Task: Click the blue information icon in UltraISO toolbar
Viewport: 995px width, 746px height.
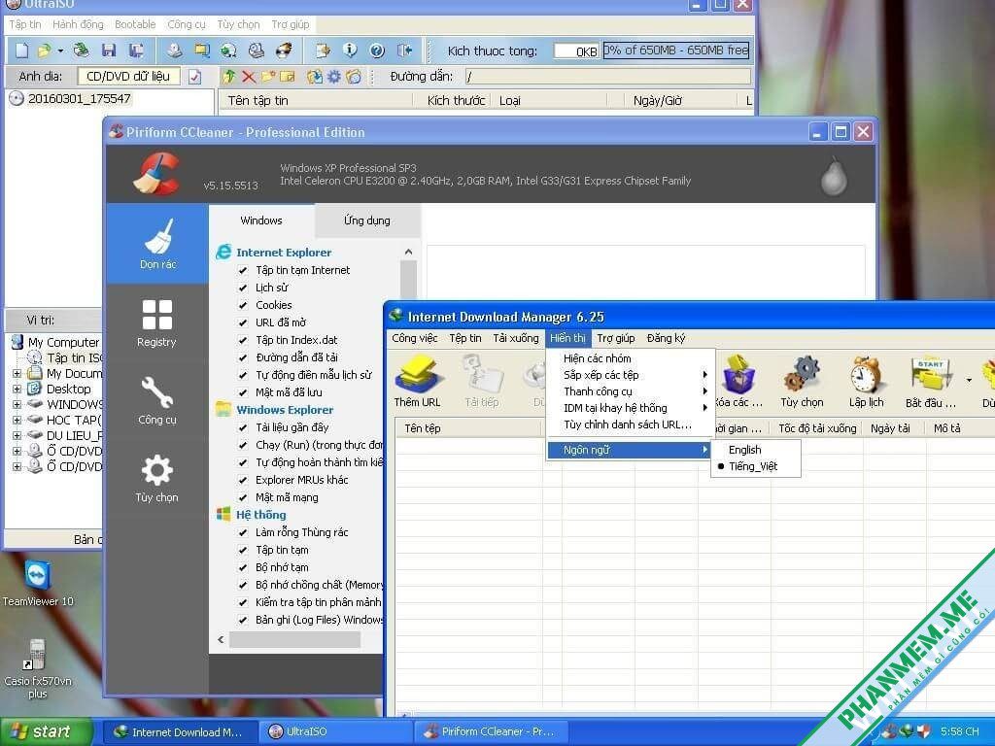Action: coord(350,51)
